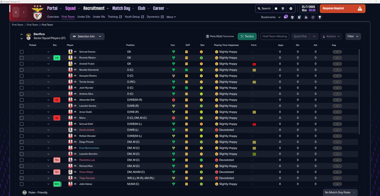Click the Benfica club crest in header
The height and width of the screenshot is (196, 380).
coord(37,13)
